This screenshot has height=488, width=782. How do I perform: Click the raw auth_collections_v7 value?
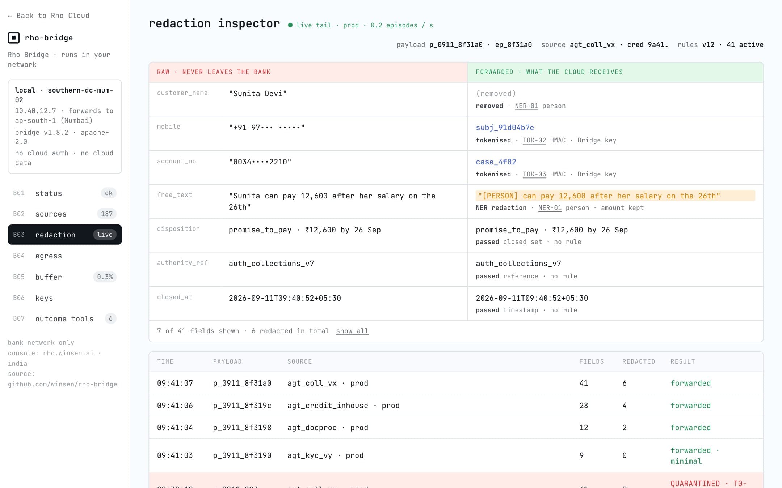pyautogui.click(x=272, y=264)
